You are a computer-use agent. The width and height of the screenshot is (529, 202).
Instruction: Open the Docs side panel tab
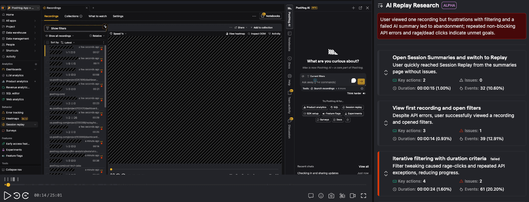pos(289,63)
